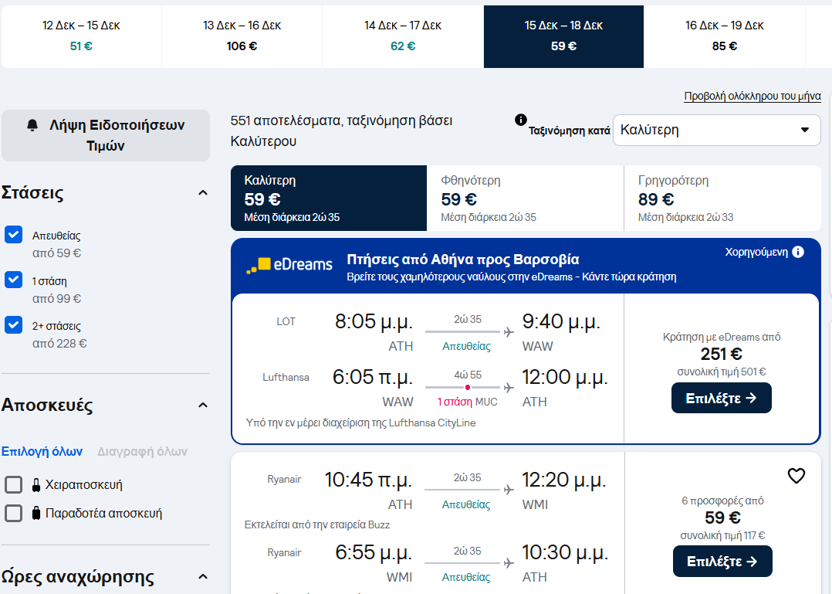832x594 pixels.
Task: Open the Ταξινόμηση κατά sort dropdown
Action: pos(716,130)
